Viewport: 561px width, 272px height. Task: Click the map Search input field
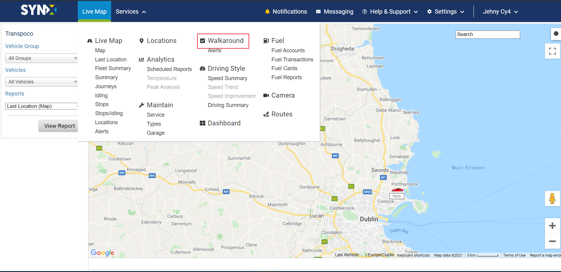point(488,34)
